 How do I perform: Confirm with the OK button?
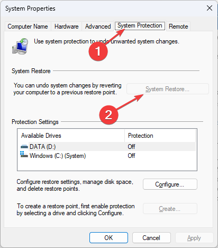[x=108, y=238]
